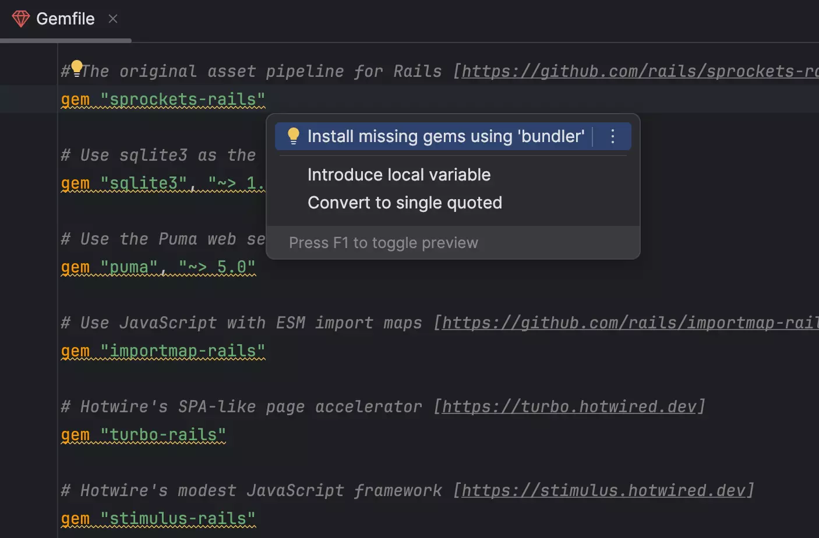
Task: Apply 'Convert to single quoted' fix
Action: [405, 203]
